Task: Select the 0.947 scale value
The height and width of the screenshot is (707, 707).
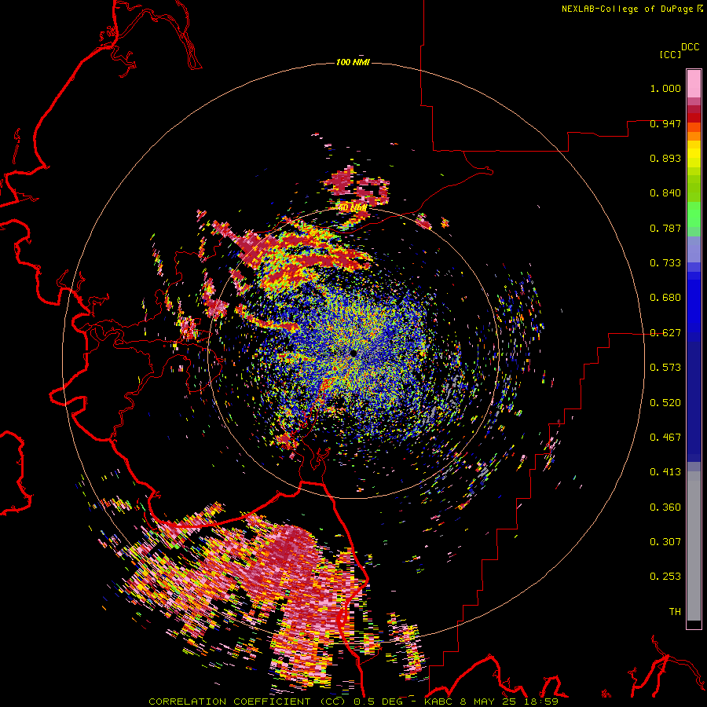Action: click(665, 123)
